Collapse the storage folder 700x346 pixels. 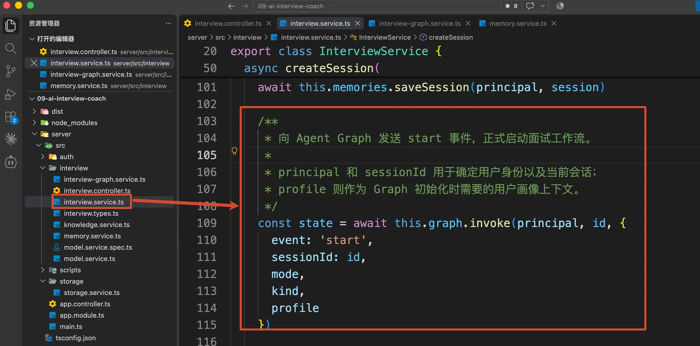[x=43, y=281]
